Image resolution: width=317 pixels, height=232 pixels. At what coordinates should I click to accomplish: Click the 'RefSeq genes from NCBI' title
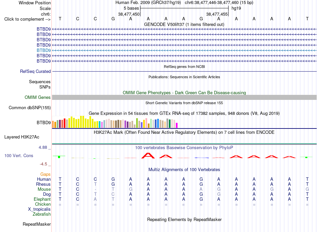[x=184, y=67]
